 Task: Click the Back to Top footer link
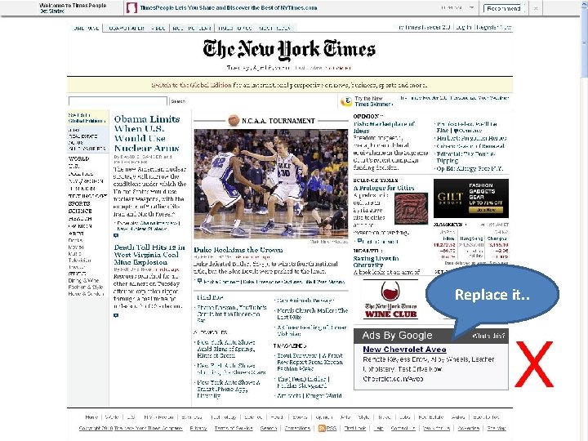pyautogui.click(x=486, y=417)
